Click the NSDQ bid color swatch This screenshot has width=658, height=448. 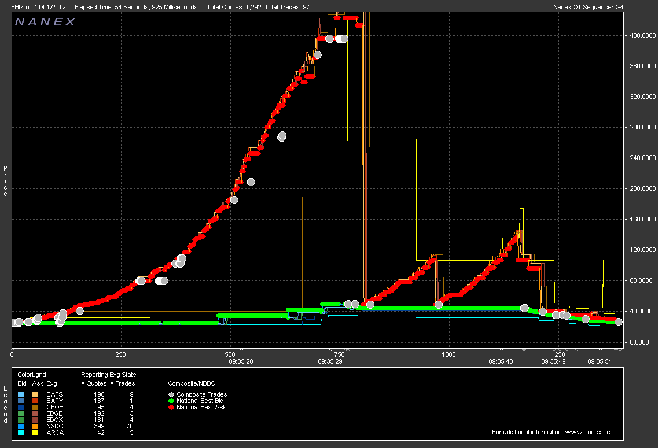(21, 426)
